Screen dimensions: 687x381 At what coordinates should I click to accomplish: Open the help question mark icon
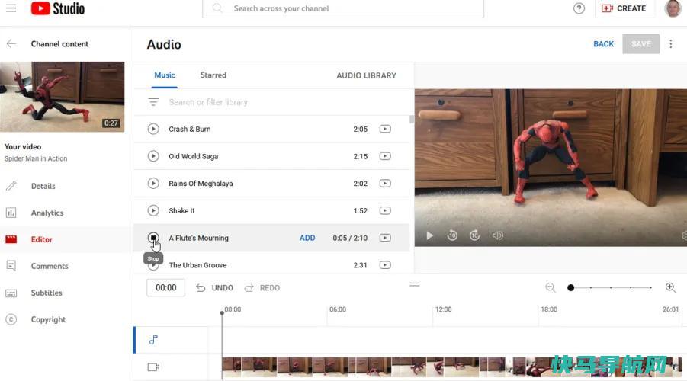pos(579,8)
